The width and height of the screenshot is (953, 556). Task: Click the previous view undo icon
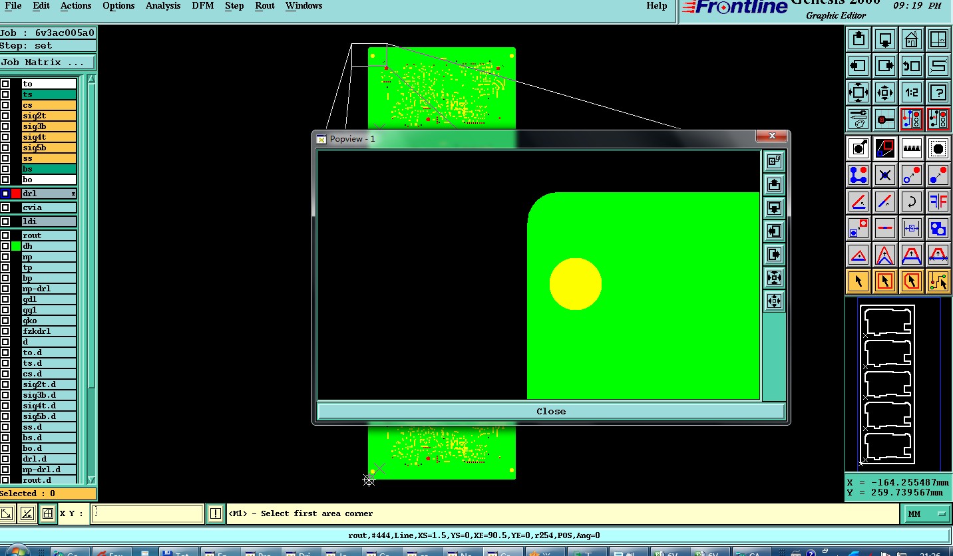(x=912, y=66)
